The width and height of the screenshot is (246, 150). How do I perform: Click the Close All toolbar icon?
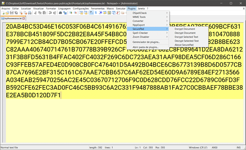(25, 13)
